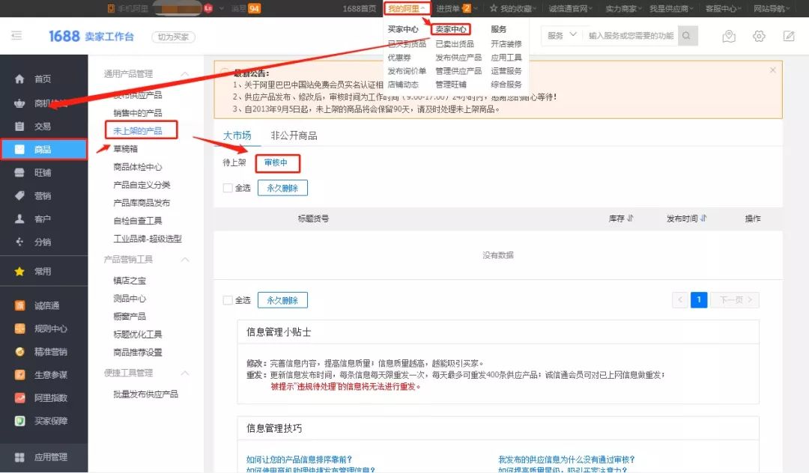Click the 交易 clipboard icon in sidebar
Screen dimensions: 809x473
click(19, 126)
